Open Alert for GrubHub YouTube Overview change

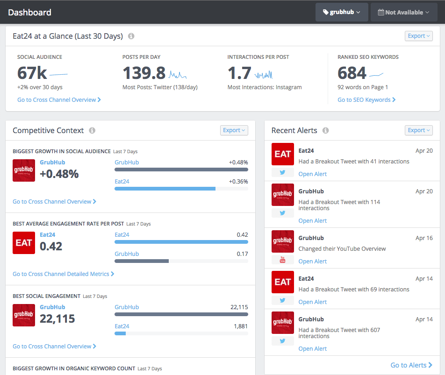coord(312,262)
